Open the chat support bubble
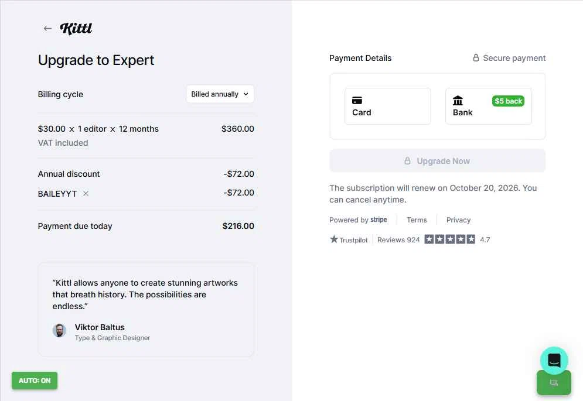Screen dimensions: 583x401 coord(554,361)
